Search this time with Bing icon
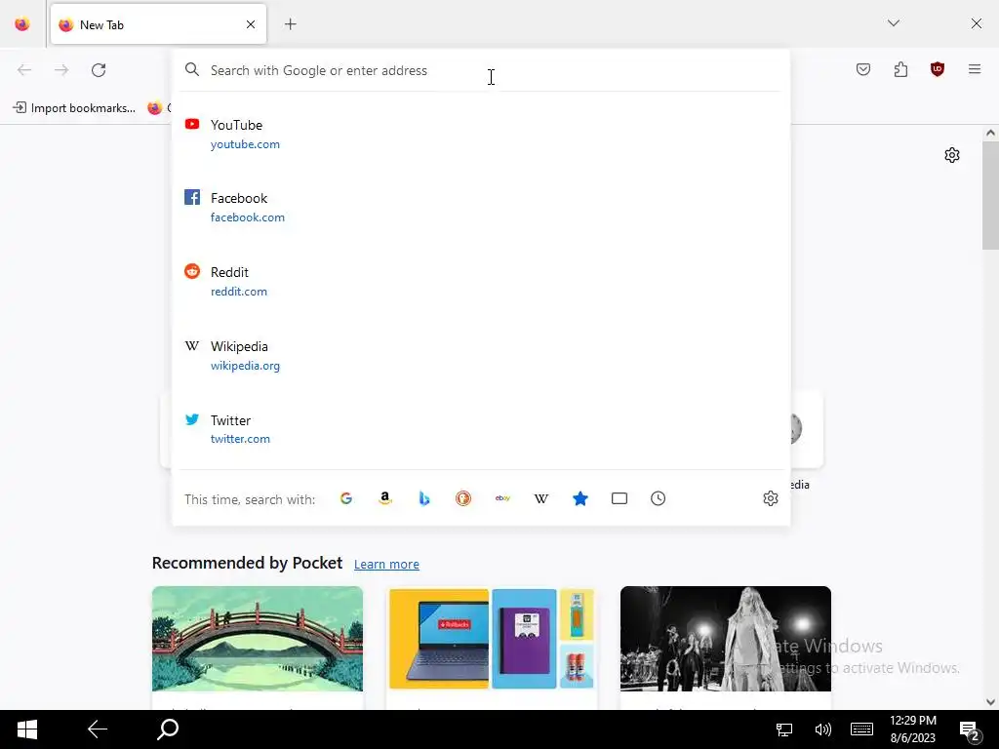999x749 pixels. pyautogui.click(x=424, y=498)
